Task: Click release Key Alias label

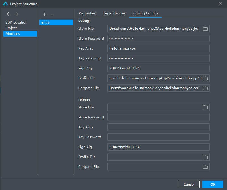Action: click(x=86, y=127)
